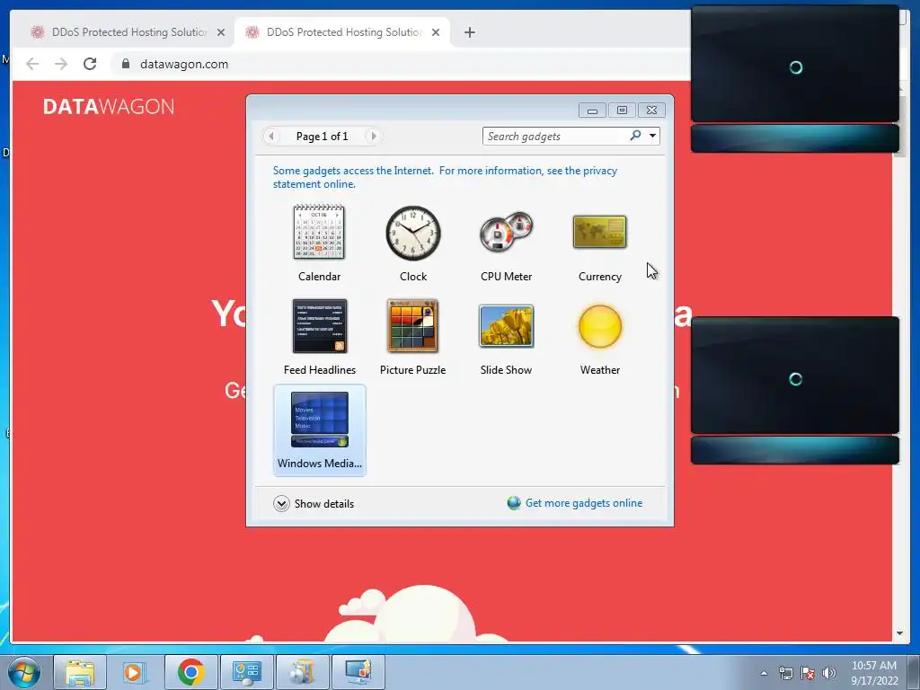Open a new Chrome tab
Screen dimensions: 920x690
(x=469, y=32)
